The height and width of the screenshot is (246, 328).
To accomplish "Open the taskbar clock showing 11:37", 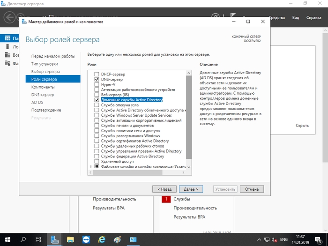I will point(300,239).
